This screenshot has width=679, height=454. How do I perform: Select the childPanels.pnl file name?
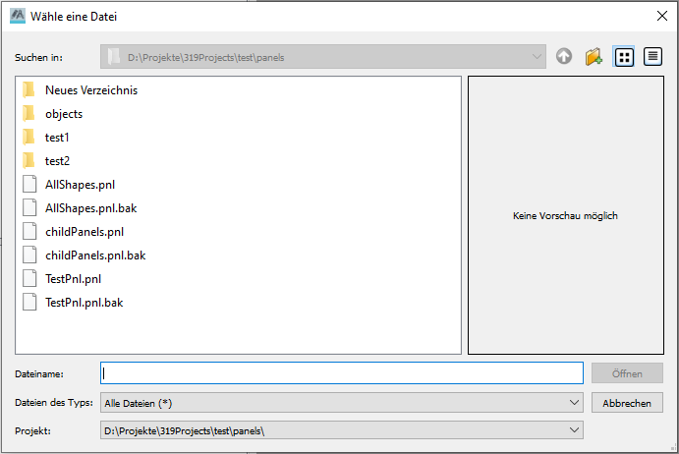point(85,232)
